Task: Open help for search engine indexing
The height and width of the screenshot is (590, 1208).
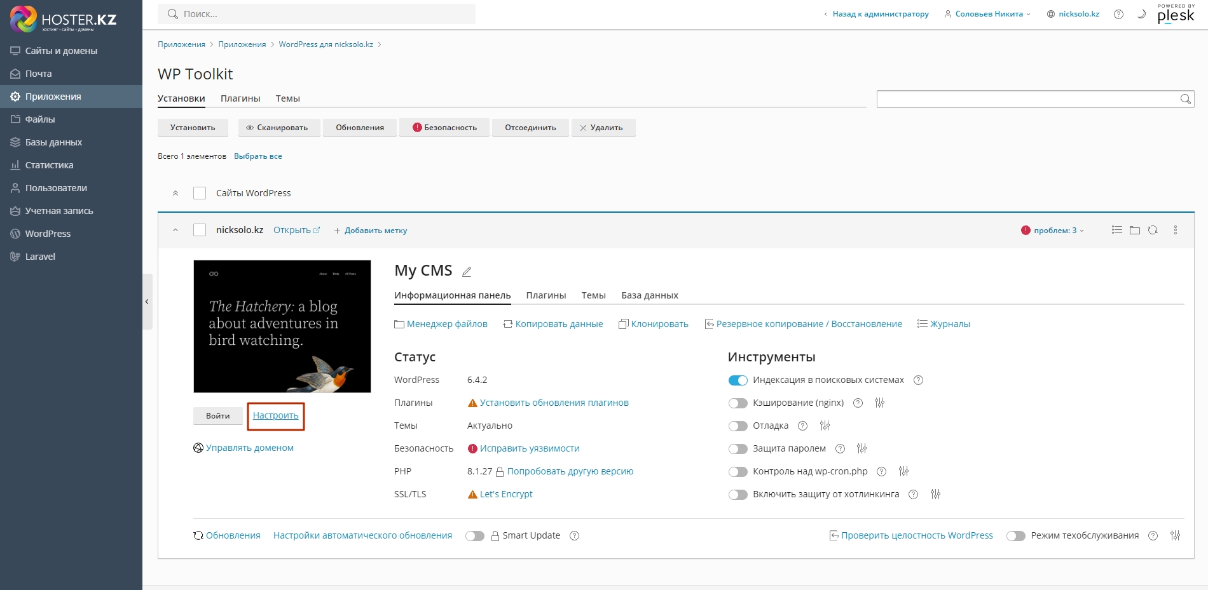Action: point(918,380)
